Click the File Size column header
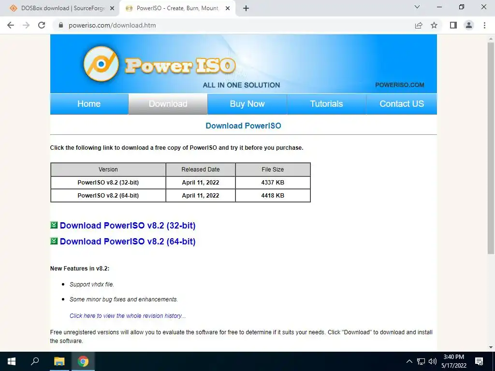495x371 pixels. point(273,170)
